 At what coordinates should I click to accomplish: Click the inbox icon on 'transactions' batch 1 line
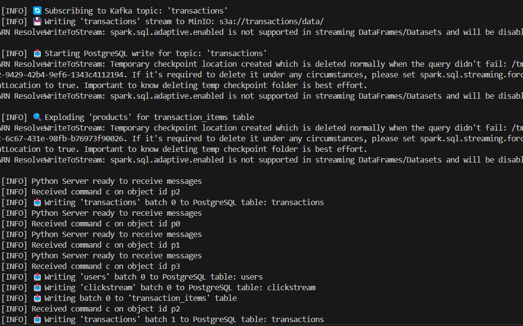37,320
